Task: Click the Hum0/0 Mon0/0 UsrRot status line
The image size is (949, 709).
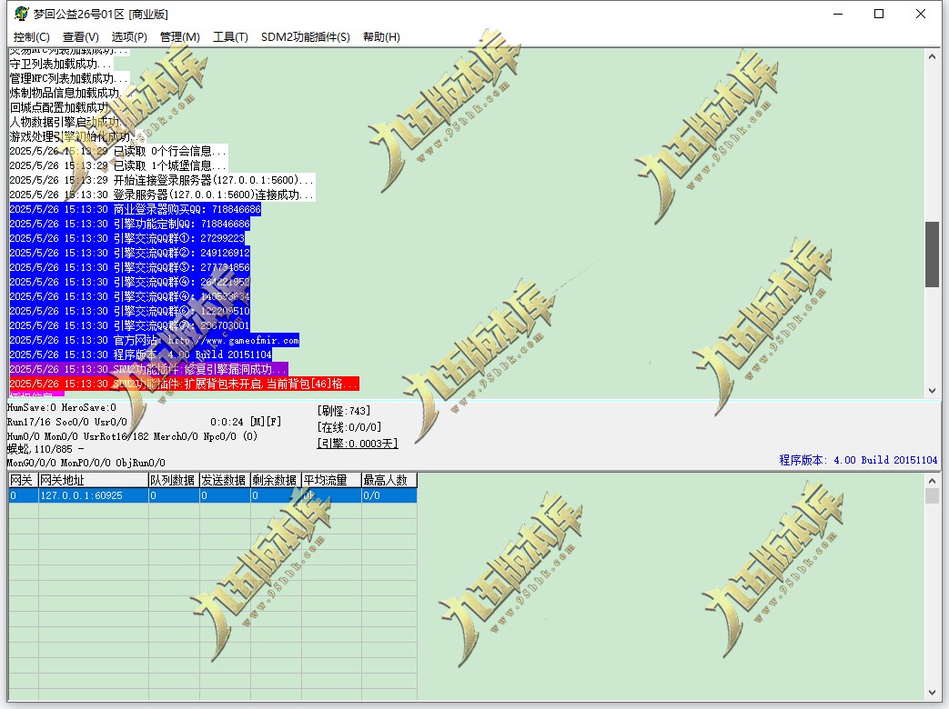Action: tap(132, 436)
